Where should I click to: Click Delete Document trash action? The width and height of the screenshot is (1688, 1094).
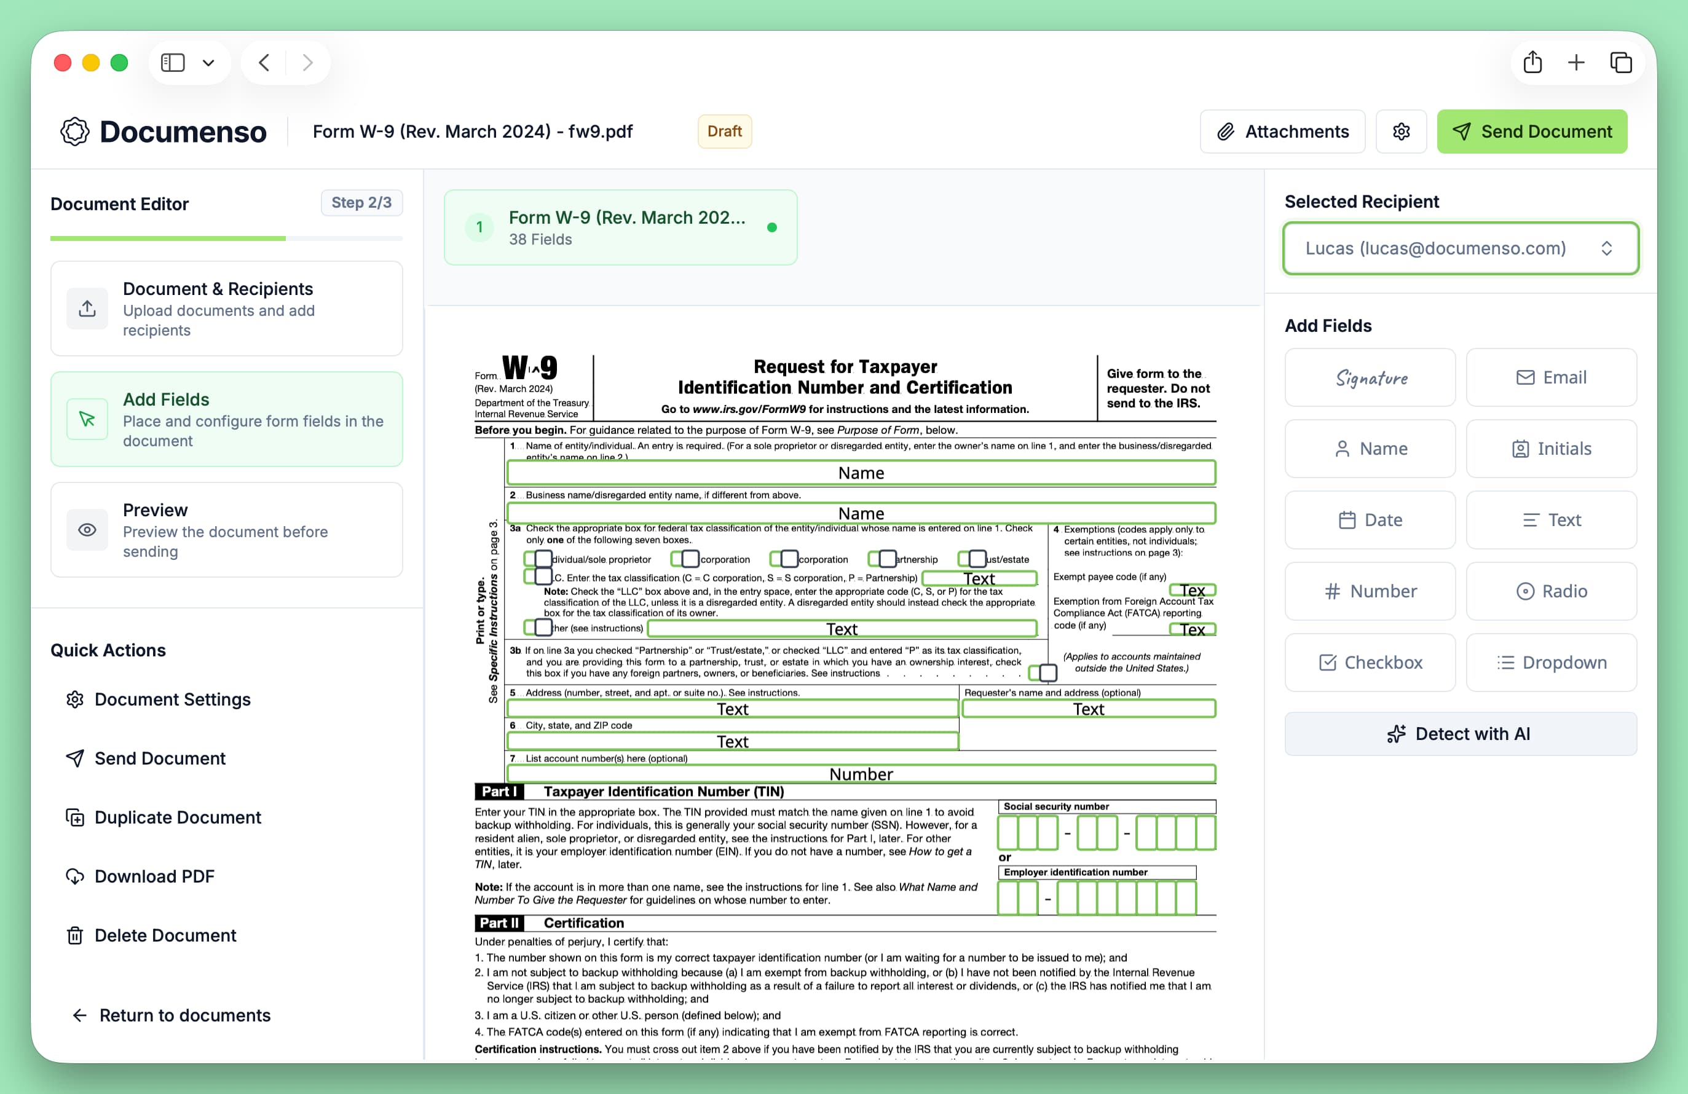165,935
